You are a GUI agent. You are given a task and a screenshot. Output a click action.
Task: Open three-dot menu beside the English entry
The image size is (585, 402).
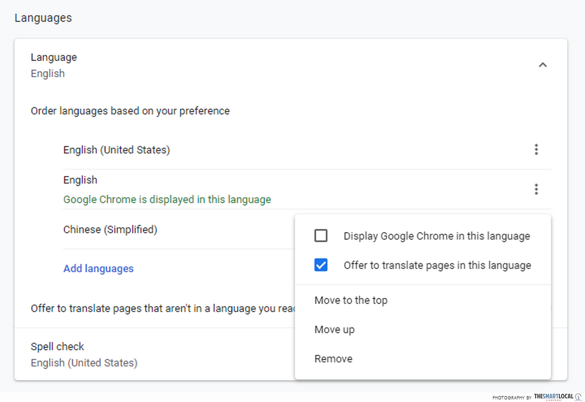coord(536,189)
